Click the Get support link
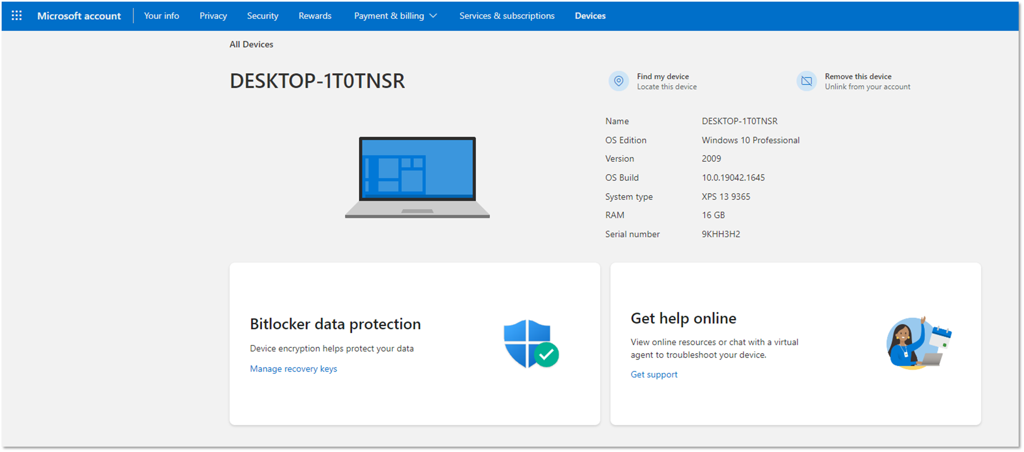The height and width of the screenshot is (452, 1024). point(654,374)
